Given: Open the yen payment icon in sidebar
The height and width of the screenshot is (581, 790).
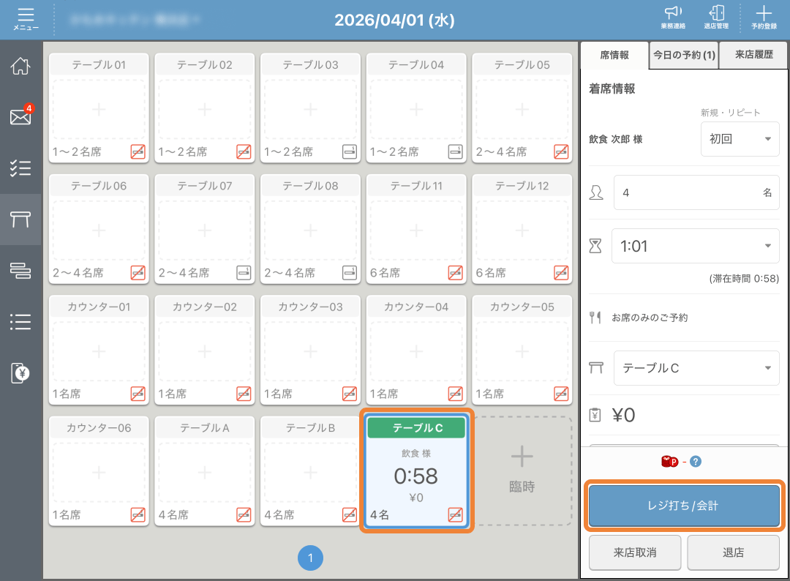Looking at the screenshot, I should pos(20,373).
